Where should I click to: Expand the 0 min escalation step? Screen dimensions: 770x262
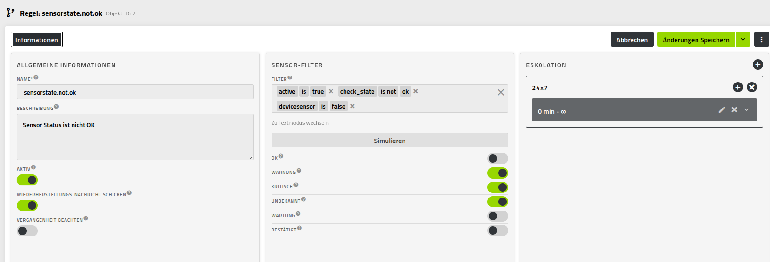[747, 110]
